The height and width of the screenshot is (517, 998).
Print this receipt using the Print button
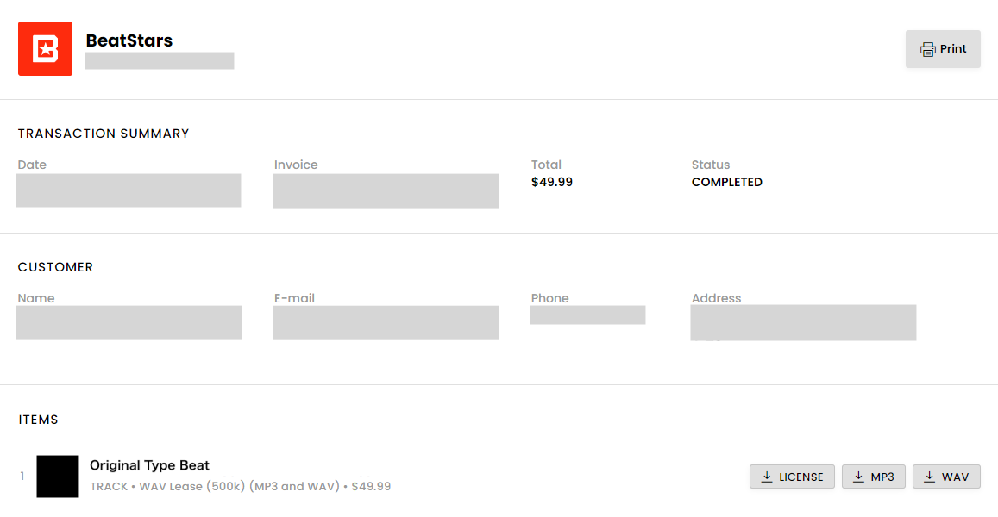tap(943, 49)
